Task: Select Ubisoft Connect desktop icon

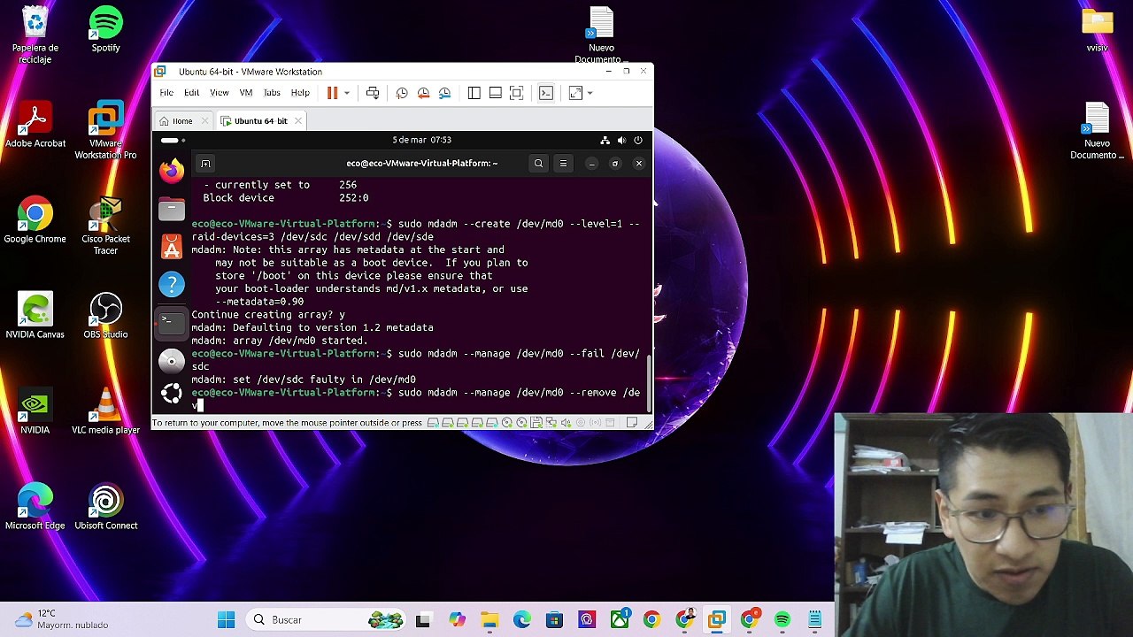Action: point(105,507)
